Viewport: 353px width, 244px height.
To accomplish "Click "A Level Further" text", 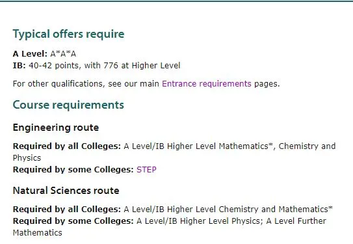I will 296,221.
